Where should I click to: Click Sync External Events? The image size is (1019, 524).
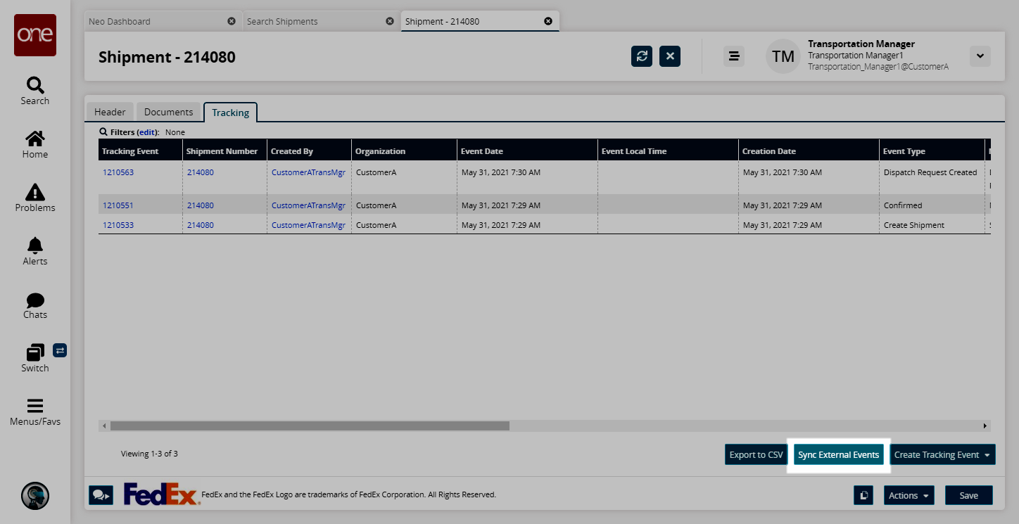pyautogui.click(x=838, y=454)
